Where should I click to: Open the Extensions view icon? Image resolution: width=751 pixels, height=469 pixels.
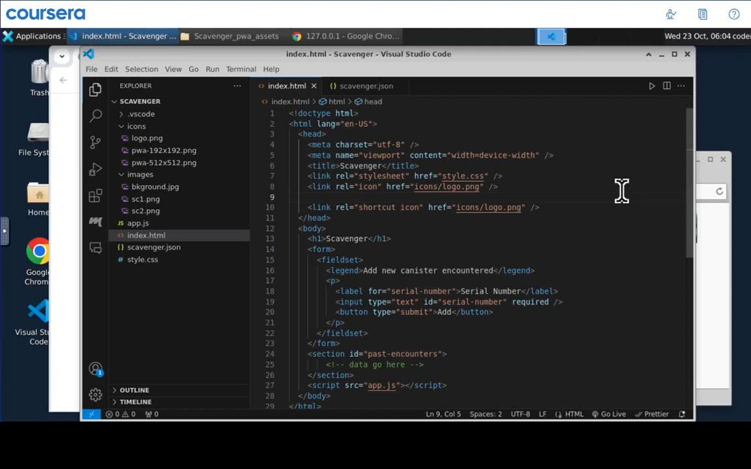(95, 196)
